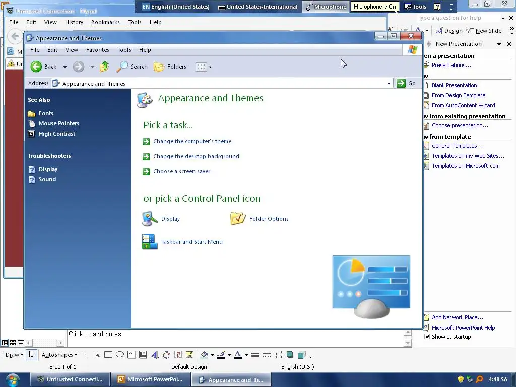Open the Arrow Style options

tap(279, 355)
